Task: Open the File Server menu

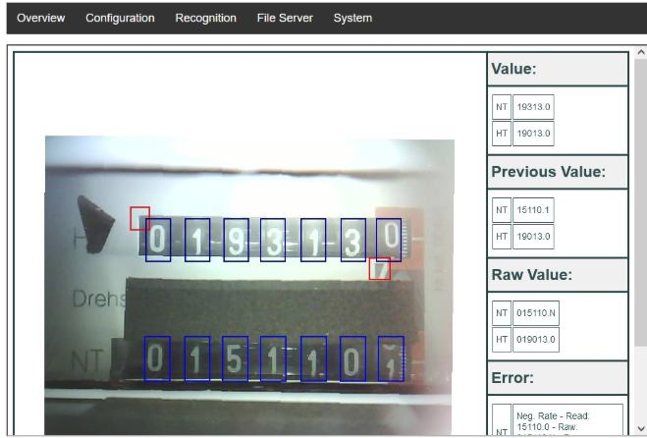Action: [285, 18]
